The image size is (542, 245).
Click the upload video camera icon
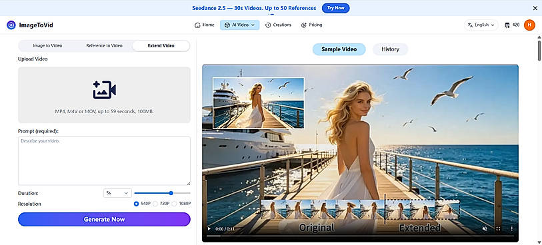[104, 90]
